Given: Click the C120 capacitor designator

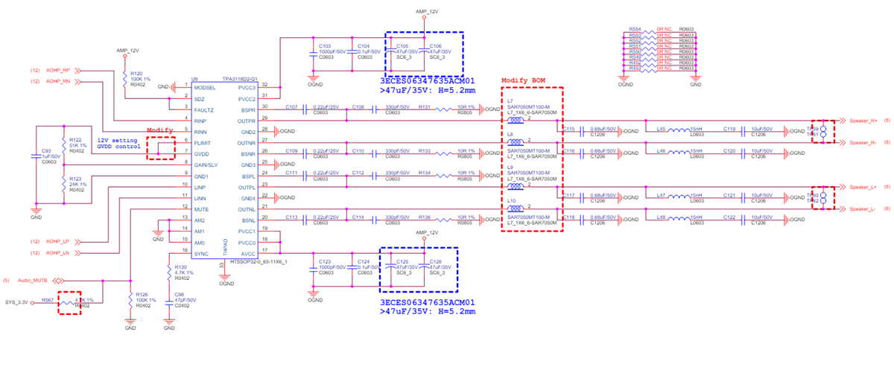Looking at the screenshot, I should pos(729,150).
